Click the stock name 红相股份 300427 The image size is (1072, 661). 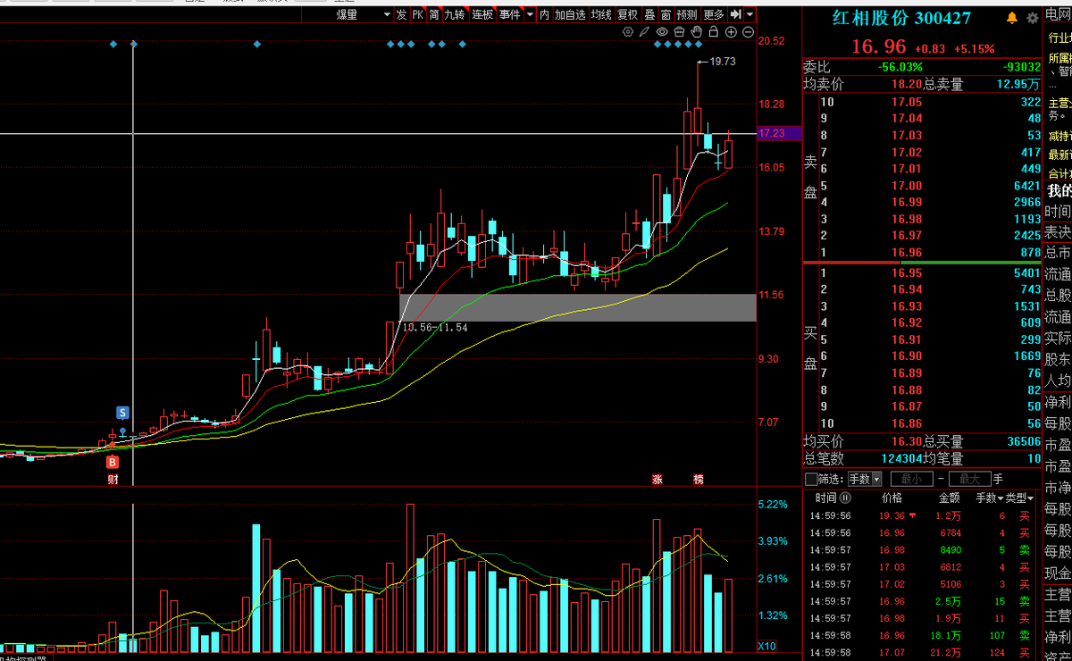(x=901, y=18)
